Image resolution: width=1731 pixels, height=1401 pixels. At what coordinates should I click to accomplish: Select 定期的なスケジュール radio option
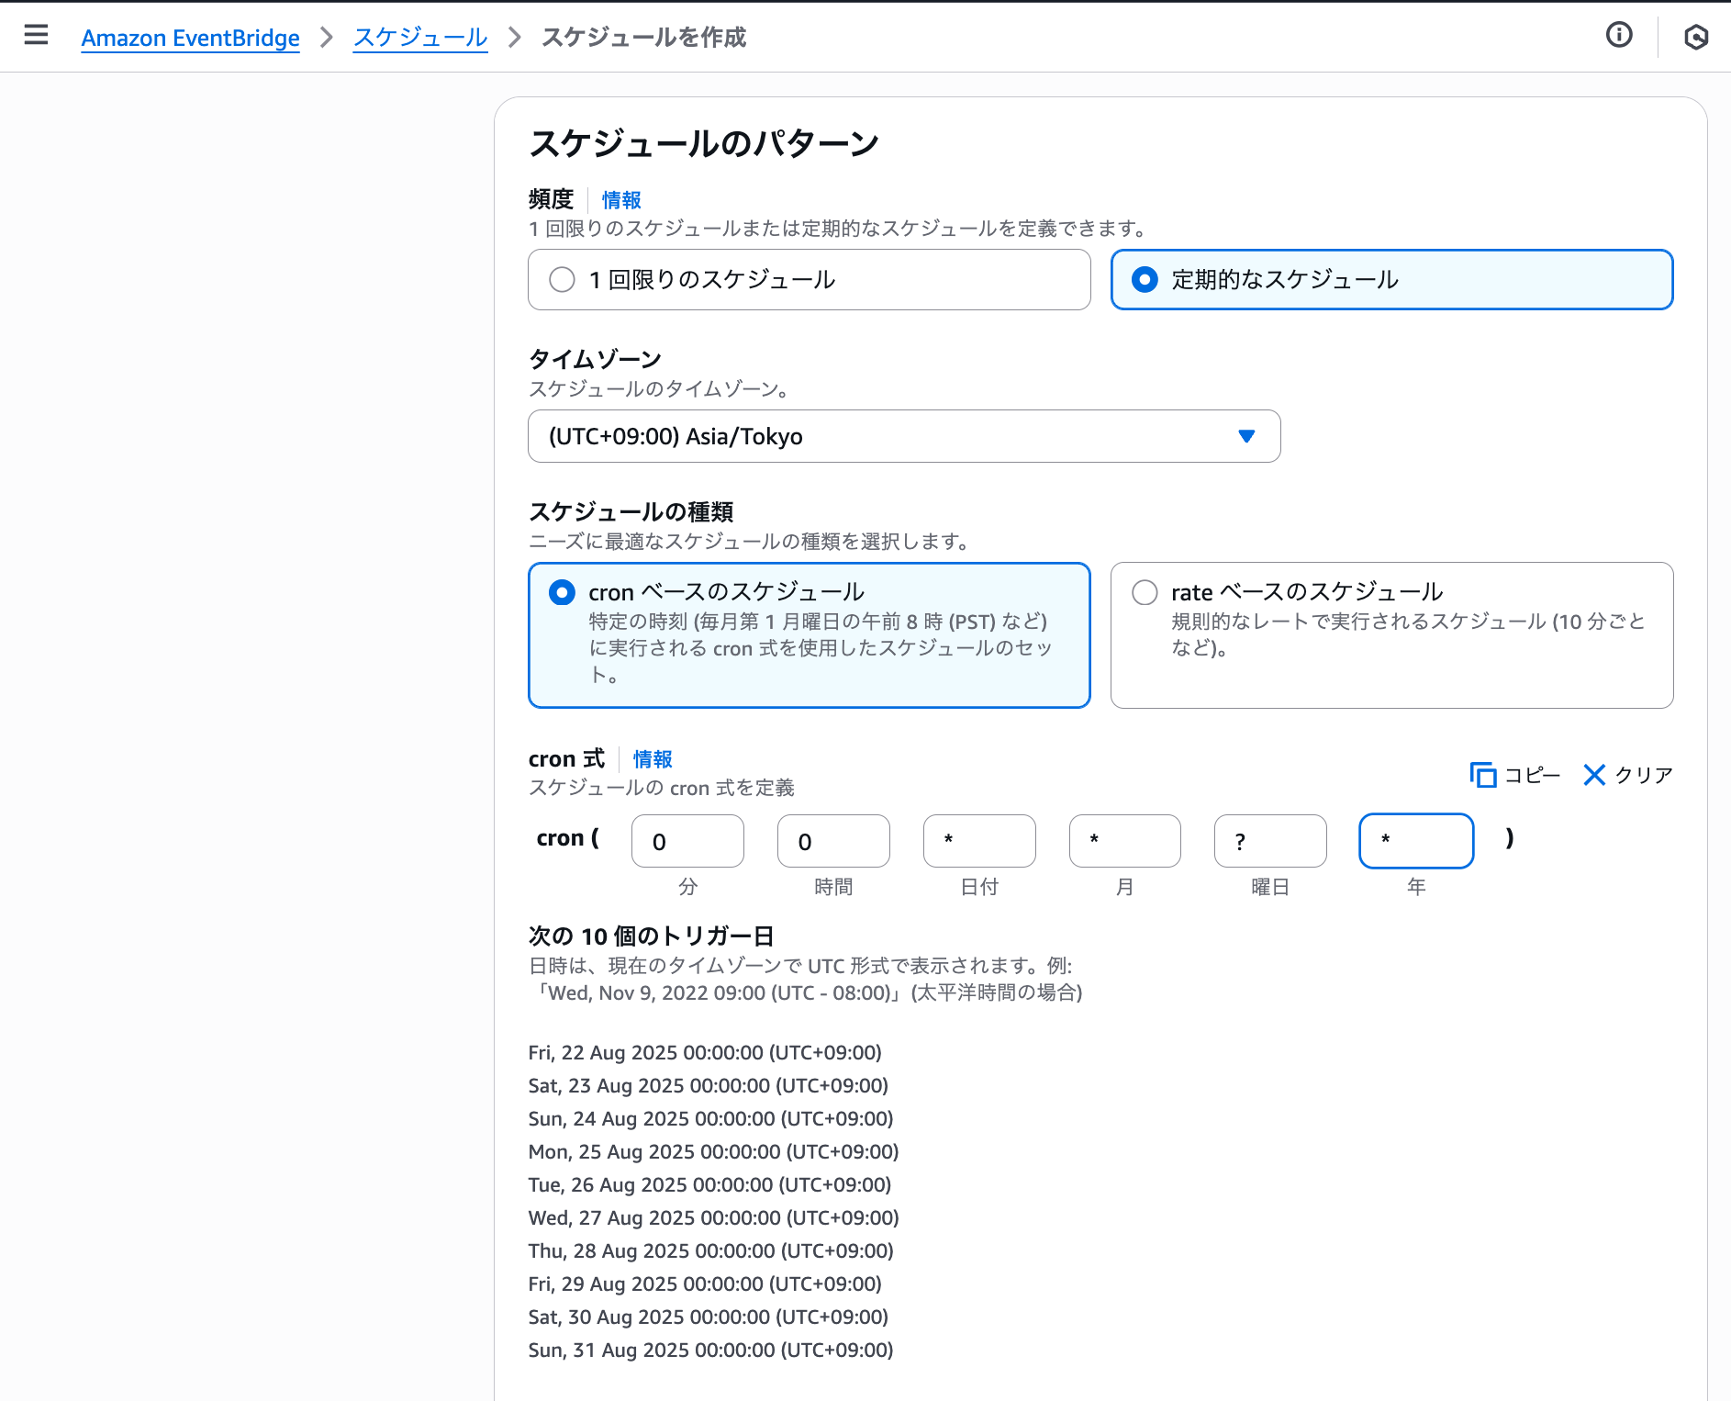[1145, 280]
